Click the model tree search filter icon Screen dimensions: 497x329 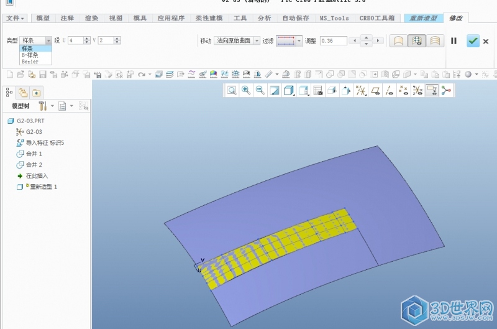83,106
